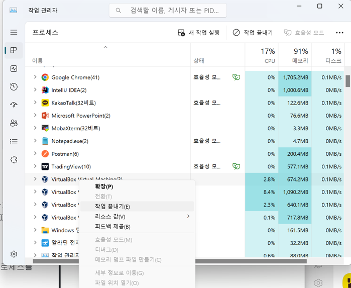Click the Windows 탐색기 folder icon

tap(45, 230)
